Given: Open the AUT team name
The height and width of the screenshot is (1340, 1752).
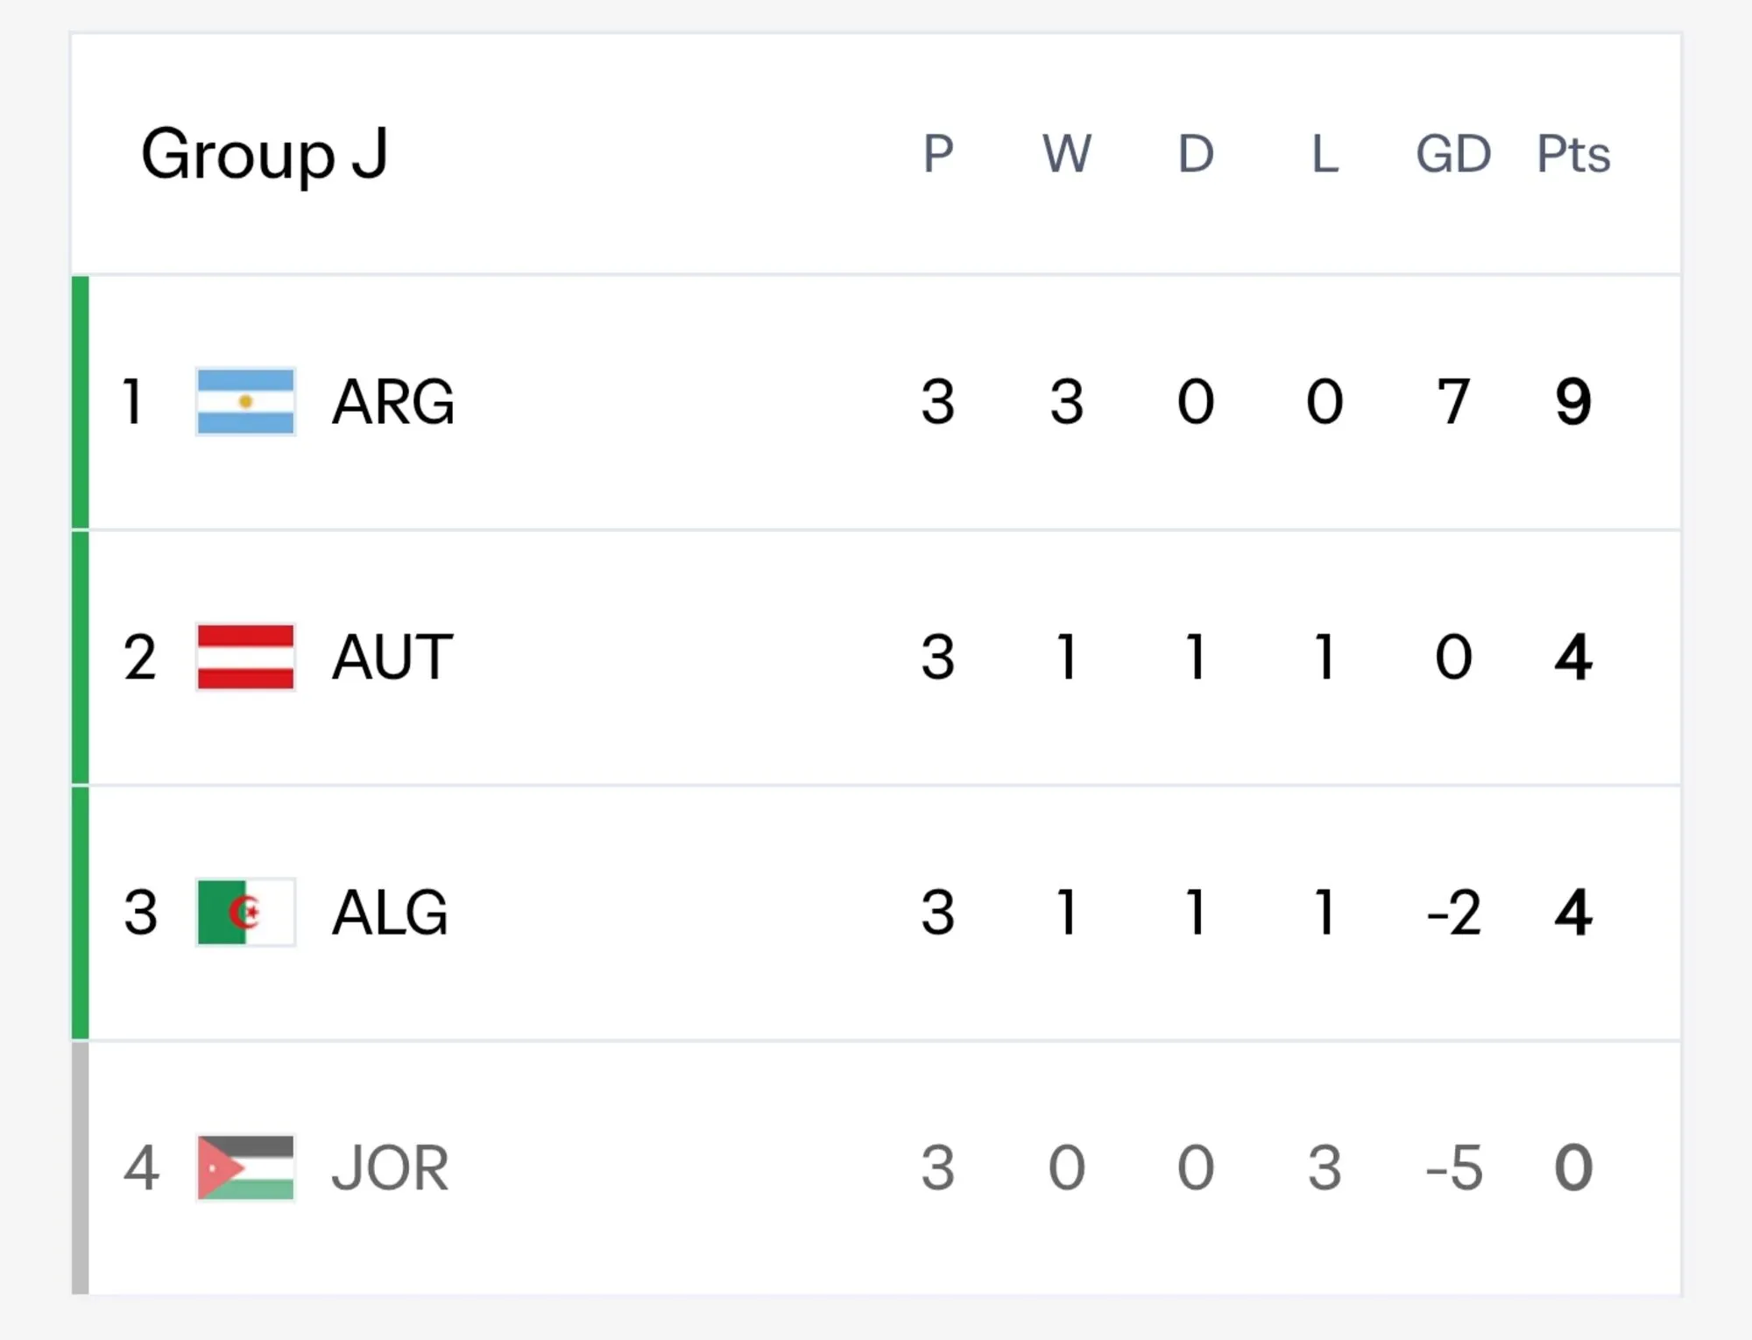Looking at the screenshot, I should click(x=392, y=657).
